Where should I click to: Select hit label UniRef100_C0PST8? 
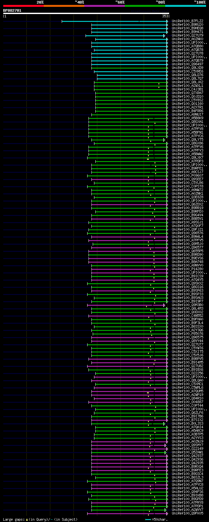pos(187,187)
